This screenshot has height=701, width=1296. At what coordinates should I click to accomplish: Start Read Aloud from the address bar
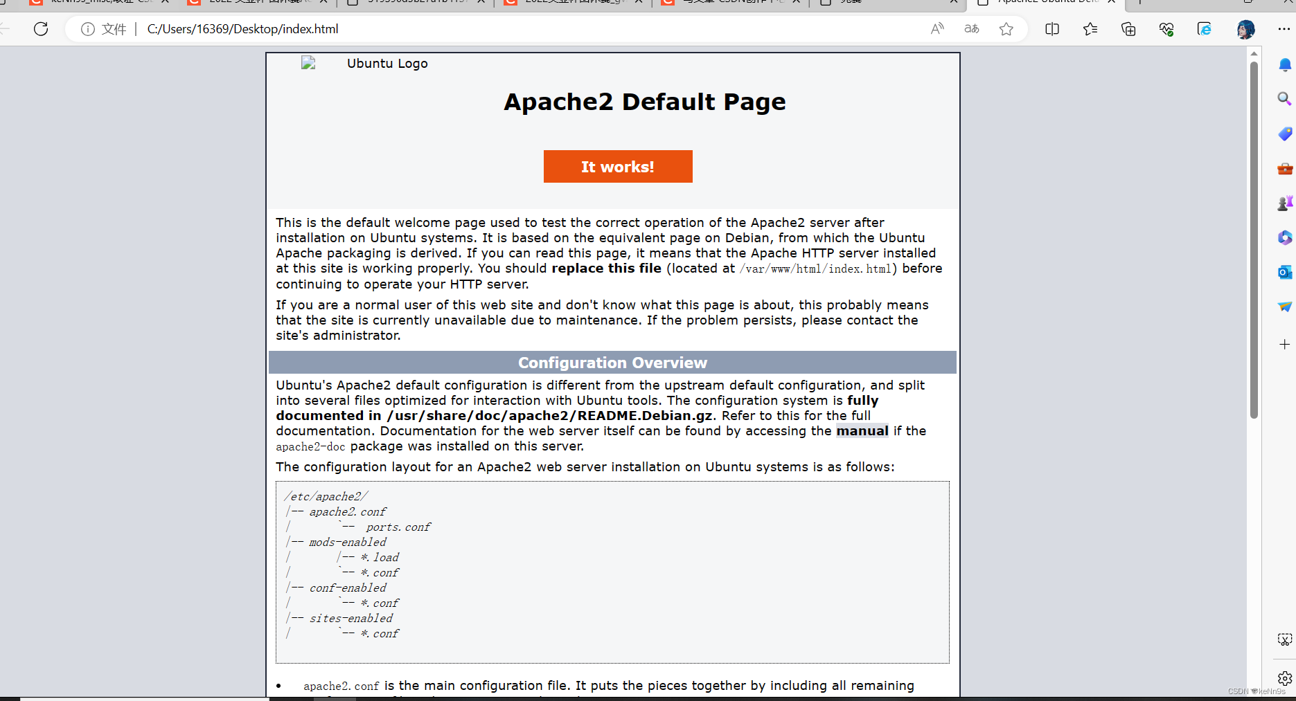tap(937, 29)
